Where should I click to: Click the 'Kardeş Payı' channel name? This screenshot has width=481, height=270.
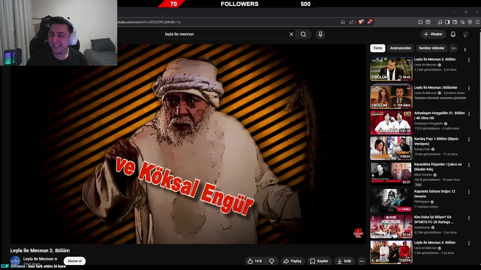pos(422,149)
